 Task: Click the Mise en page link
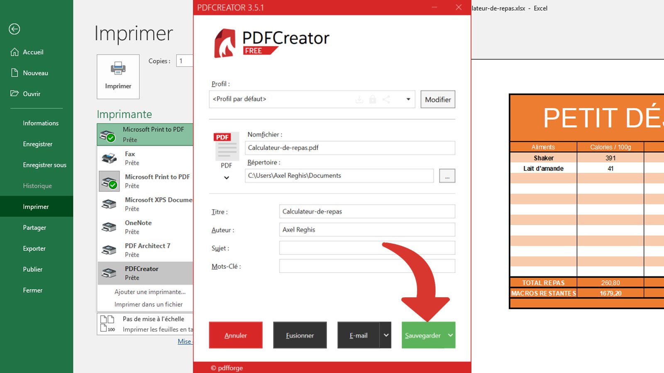tap(185, 342)
